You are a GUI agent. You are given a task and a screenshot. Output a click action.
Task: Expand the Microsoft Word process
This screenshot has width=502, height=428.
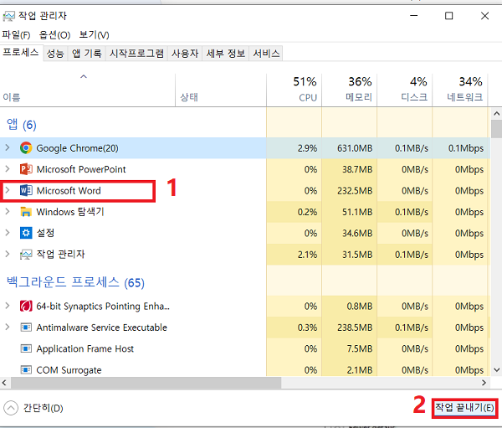coord(8,190)
